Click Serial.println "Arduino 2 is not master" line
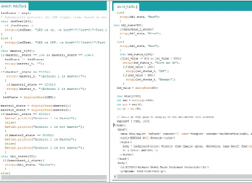 (x=44, y=148)
